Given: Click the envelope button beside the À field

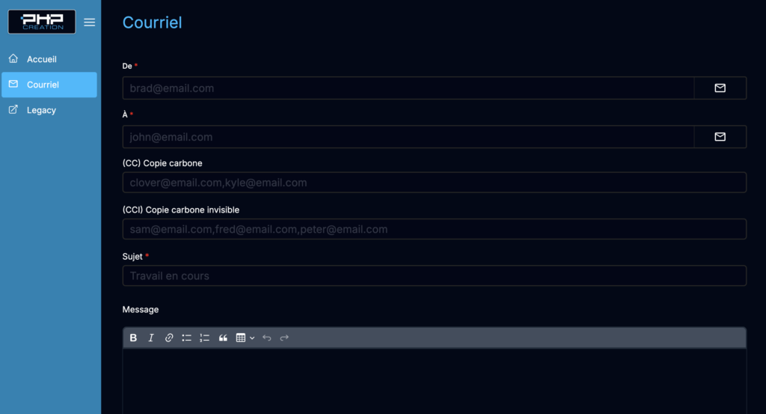Looking at the screenshot, I should click(720, 137).
